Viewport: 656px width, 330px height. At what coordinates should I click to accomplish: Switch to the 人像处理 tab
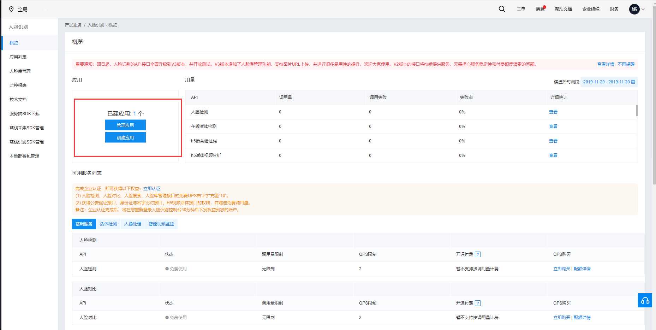tap(133, 224)
